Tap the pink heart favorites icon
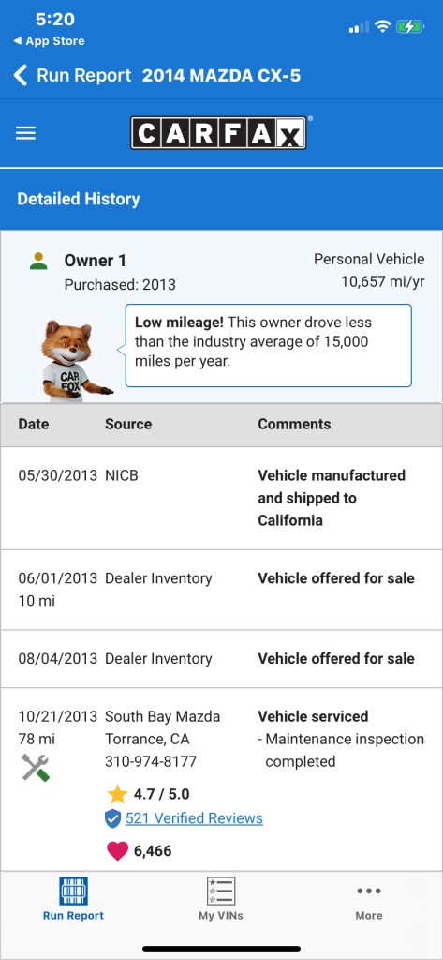The height and width of the screenshot is (960, 443). tap(117, 851)
